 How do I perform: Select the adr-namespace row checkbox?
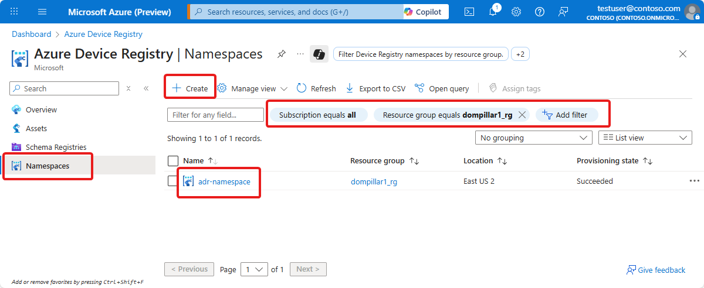point(173,181)
